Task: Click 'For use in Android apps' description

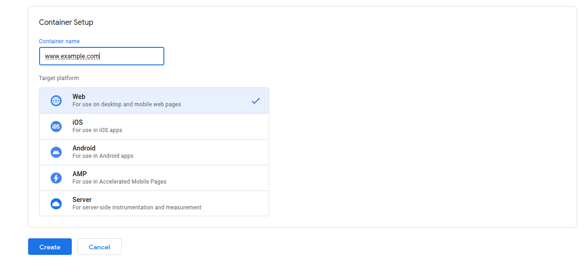Action: [103, 156]
